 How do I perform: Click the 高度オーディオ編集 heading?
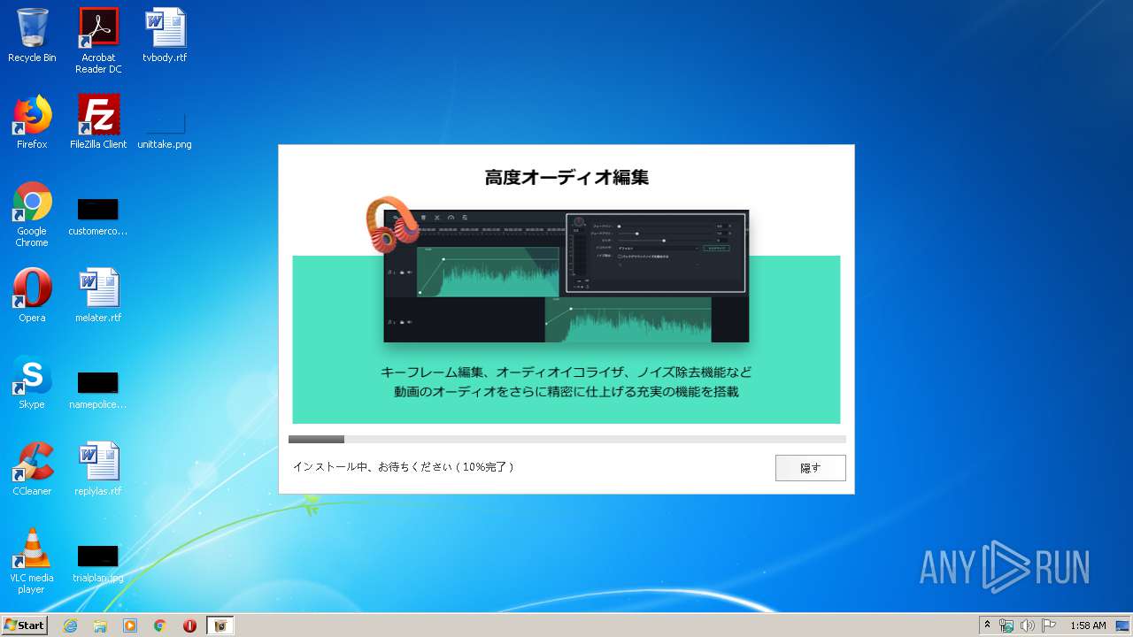point(566,177)
